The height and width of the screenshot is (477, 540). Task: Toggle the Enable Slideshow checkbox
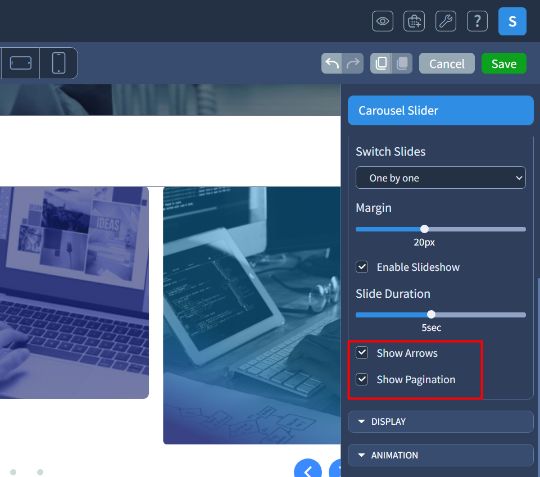362,267
